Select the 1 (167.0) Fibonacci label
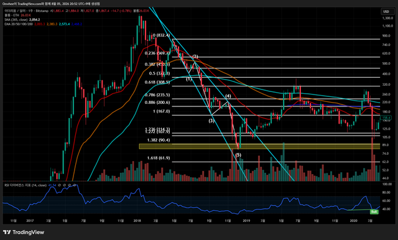 point(162,111)
